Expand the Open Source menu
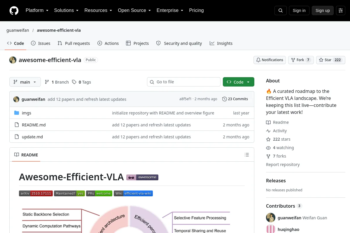 click(x=134, y=10)
